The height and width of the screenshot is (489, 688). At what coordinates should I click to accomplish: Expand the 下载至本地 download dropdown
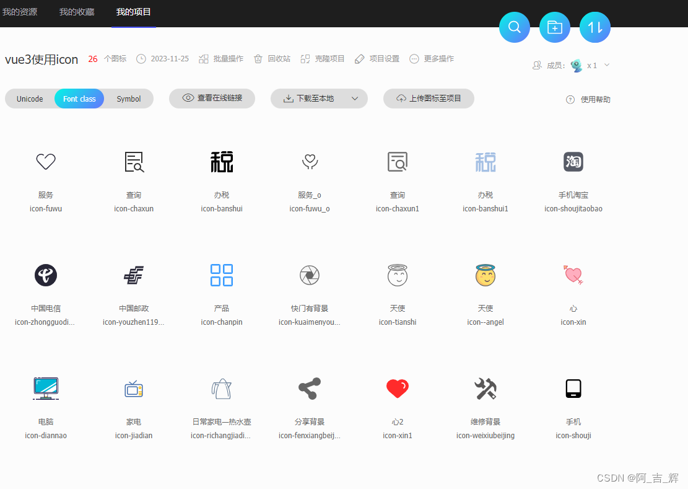(x=355, y=99)
